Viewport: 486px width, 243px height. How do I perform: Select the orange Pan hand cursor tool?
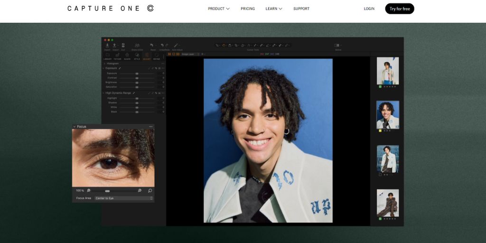pyautogui.click(x=223, y=45)
